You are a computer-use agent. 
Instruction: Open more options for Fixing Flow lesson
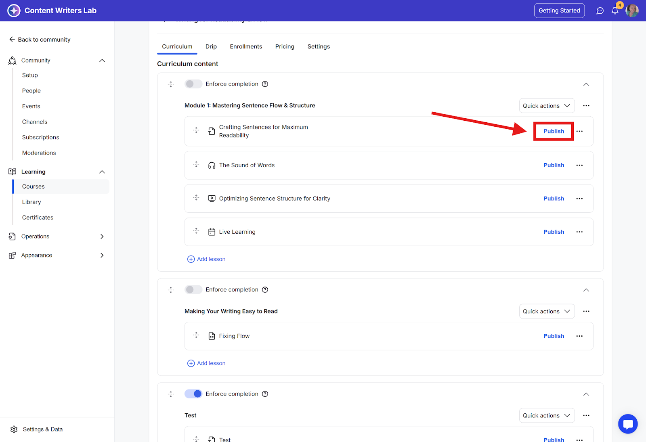click(579, 336)
